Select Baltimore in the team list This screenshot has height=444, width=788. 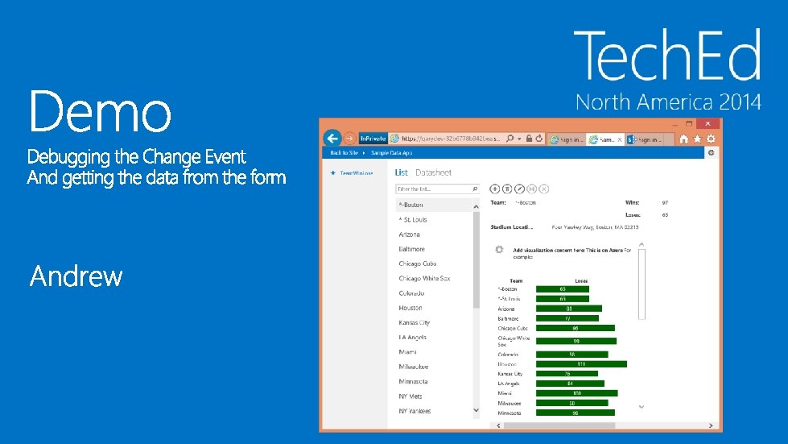[x=434, y=249]
